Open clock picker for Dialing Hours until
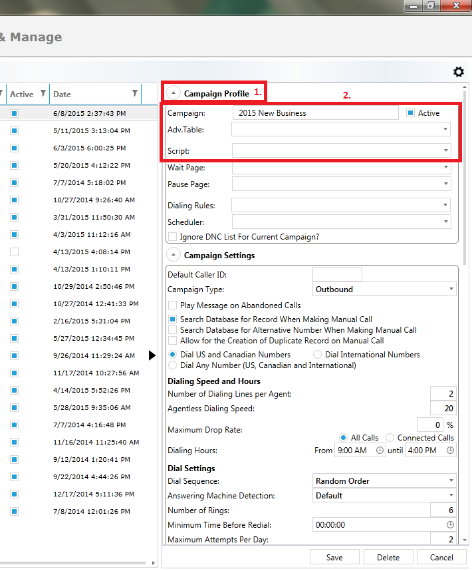 (450, 451)
